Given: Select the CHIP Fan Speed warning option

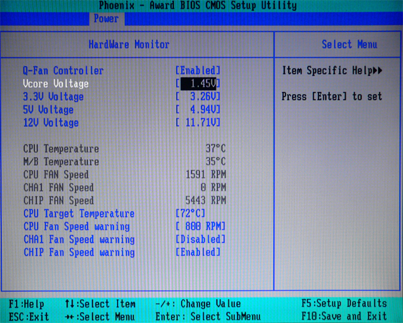Looking at the screenshot, I should 79,252.
